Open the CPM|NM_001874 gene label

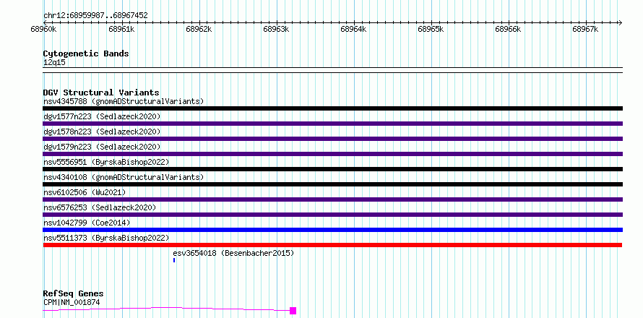[72, 302]
